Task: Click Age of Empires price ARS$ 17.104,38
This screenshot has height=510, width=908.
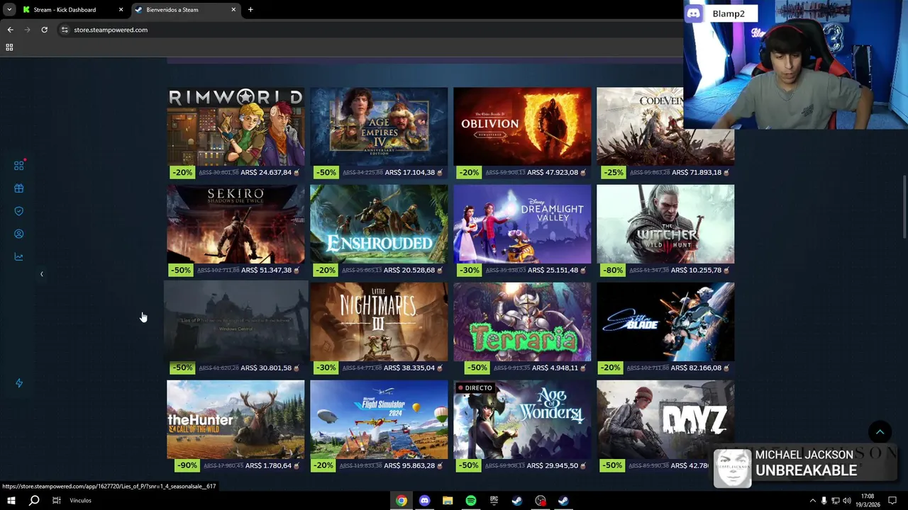Action: point(409,172)
